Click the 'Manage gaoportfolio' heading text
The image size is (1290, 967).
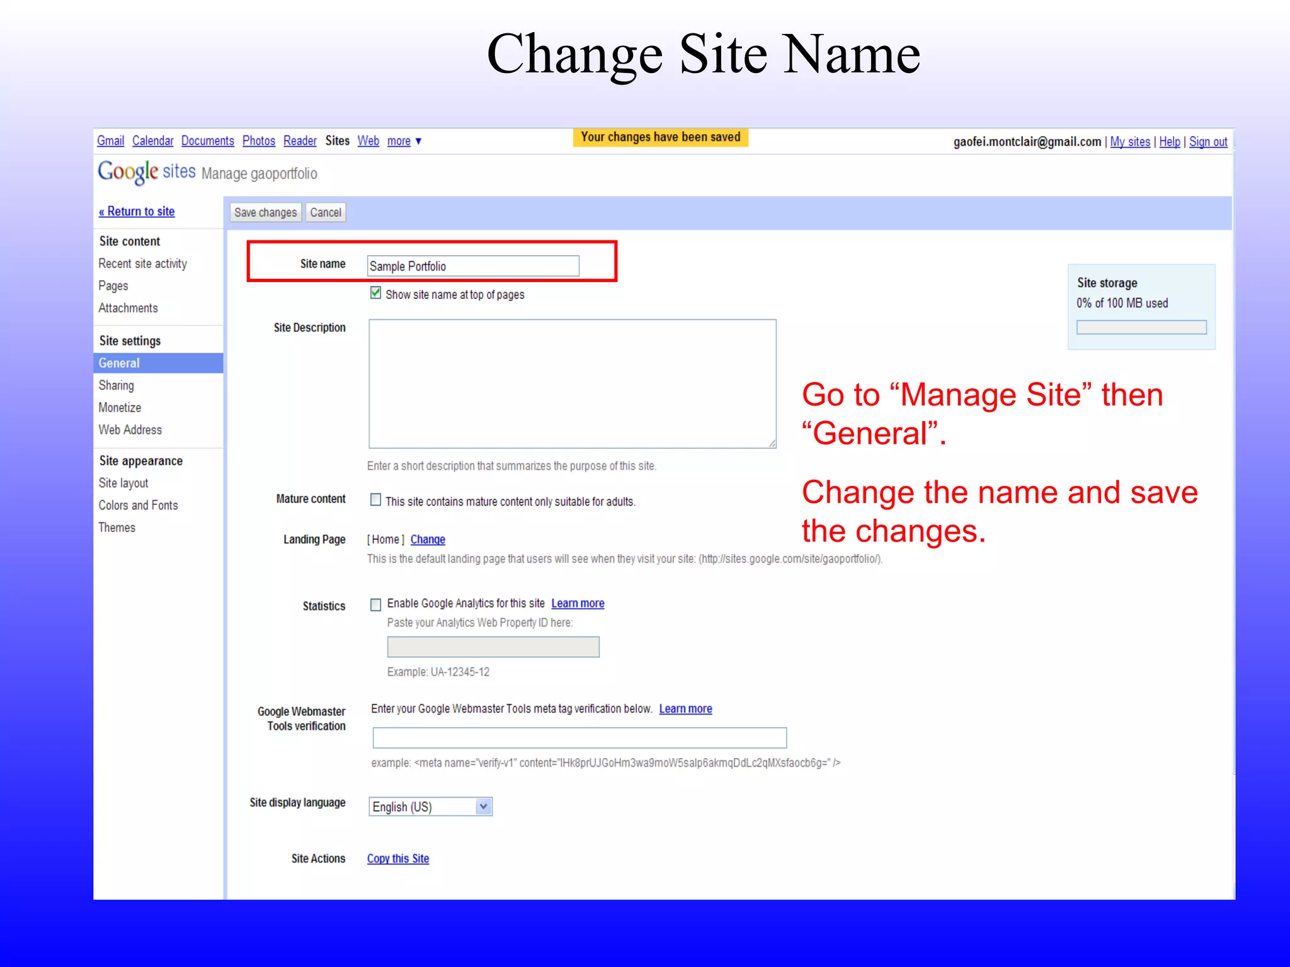[x=260, y=174]
